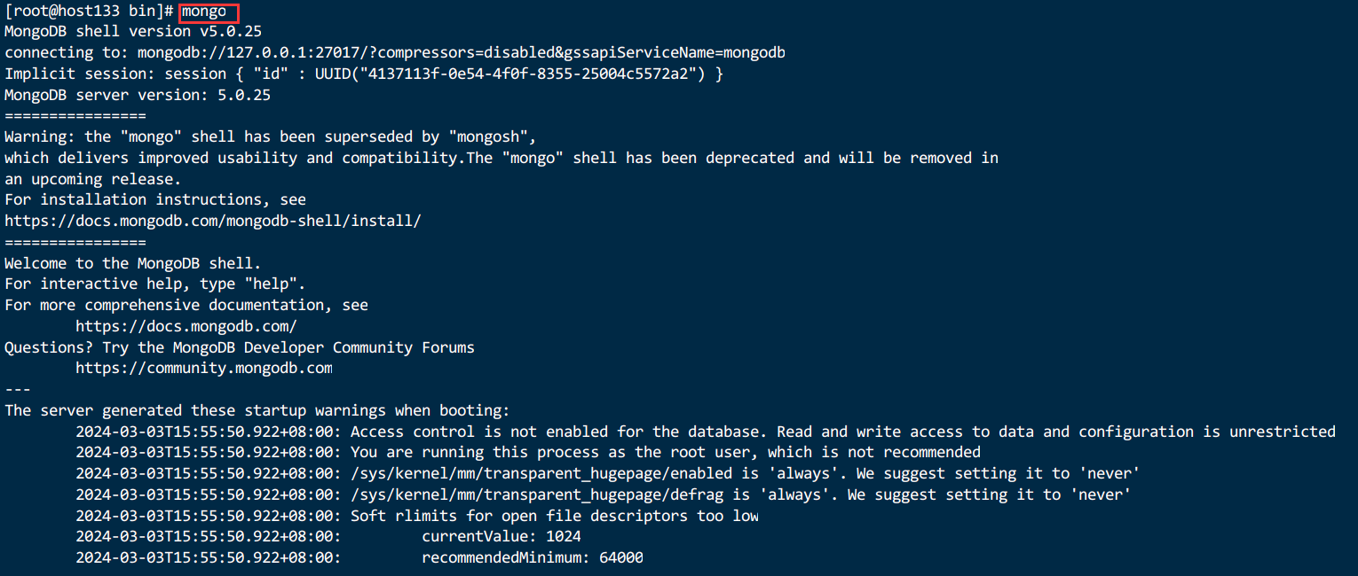The width and height of the screenshot is (1358, 576).
Task: Click the [root@host133 bin]# shell prompt
Action: pyautogui.click(x=89, y=12)
